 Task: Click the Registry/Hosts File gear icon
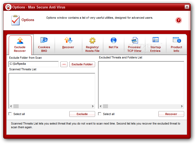(92, 40)
